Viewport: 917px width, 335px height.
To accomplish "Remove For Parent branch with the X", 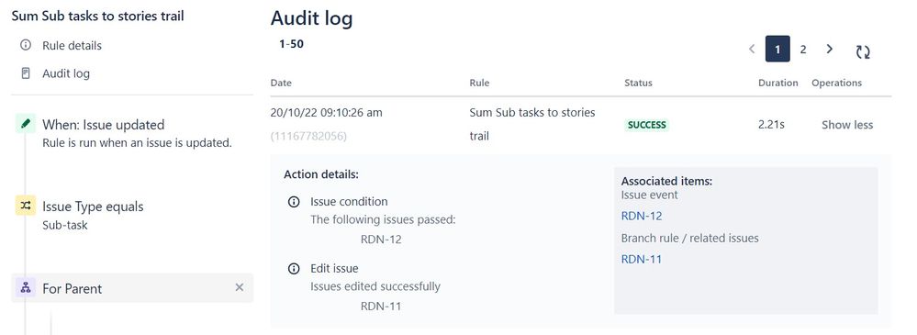I will (x=240, y=287).
